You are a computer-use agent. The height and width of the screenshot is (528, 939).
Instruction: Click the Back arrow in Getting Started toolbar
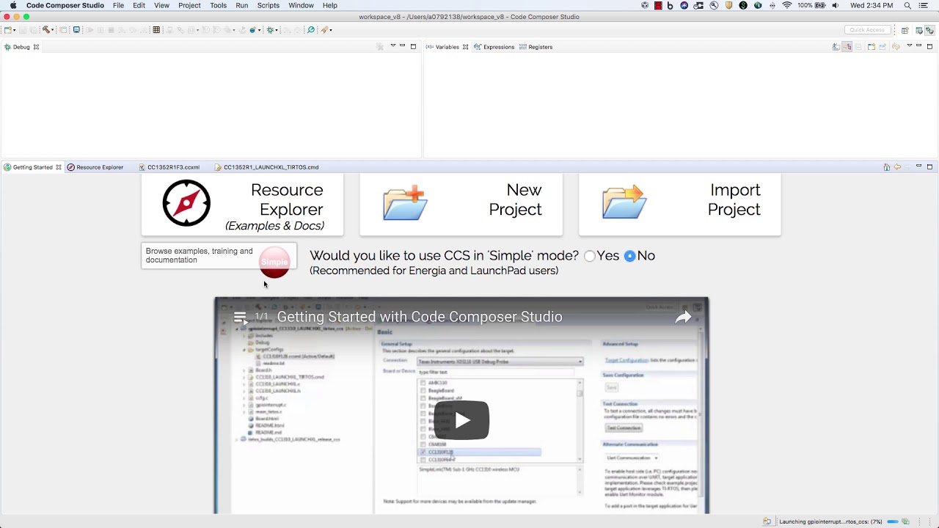point(897,167)
